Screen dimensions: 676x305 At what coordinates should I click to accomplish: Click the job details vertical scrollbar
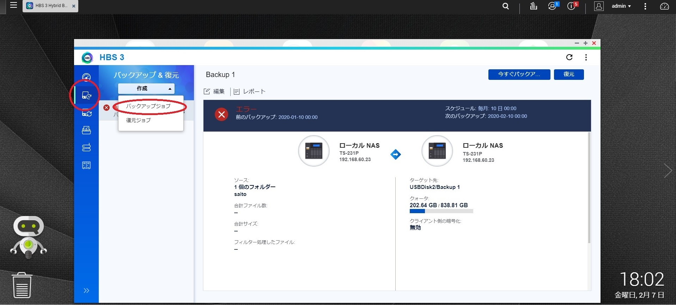tap(589, 188)
